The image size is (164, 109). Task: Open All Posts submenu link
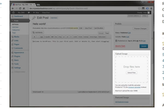pos(15,24)
